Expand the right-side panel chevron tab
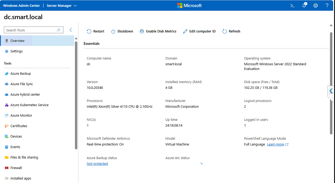This screenshot has height=183, width=335. tap(331, 91)
